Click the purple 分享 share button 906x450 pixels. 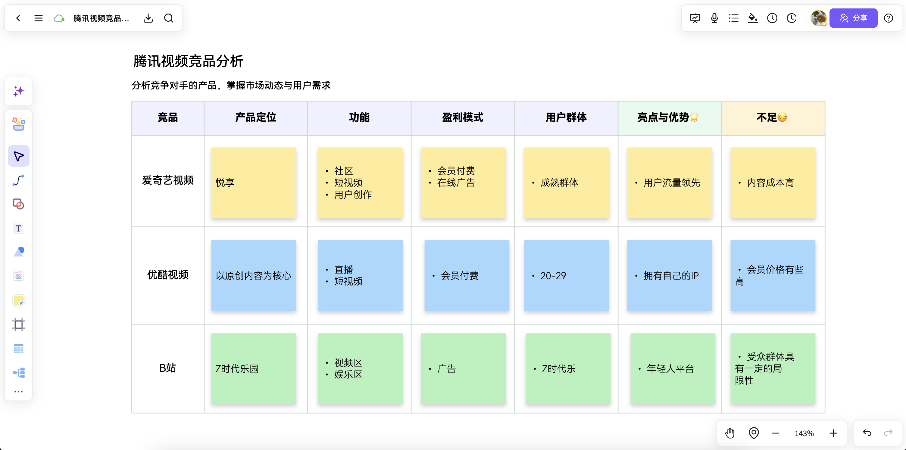(853, 18)
